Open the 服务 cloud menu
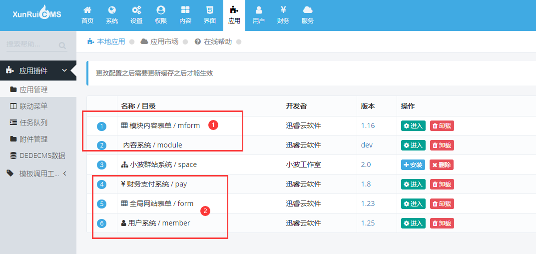Screen dimensions: 536x254 click(x=308, y=15)
